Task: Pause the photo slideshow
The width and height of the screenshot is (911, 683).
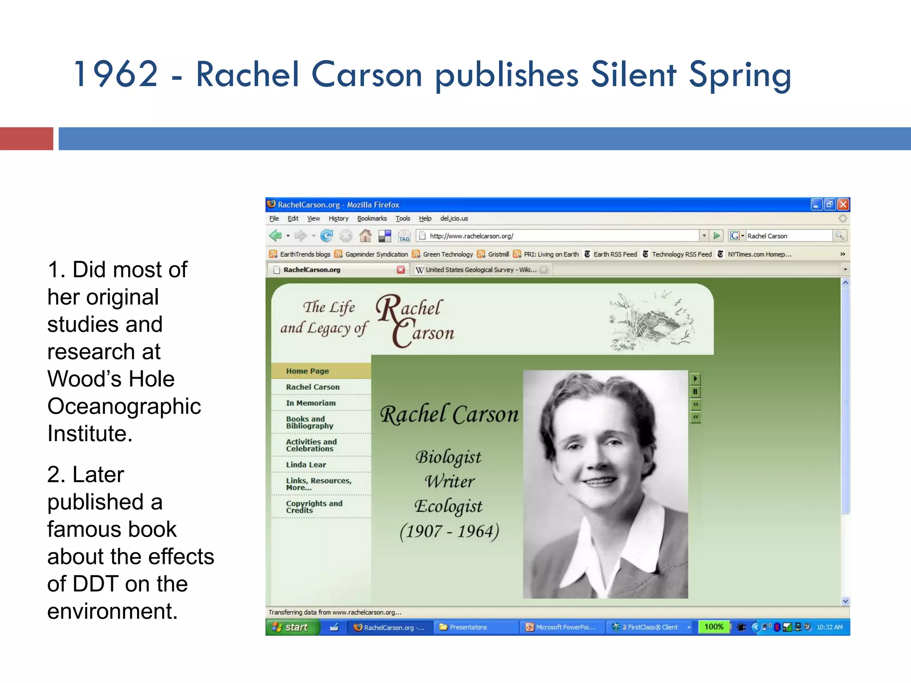Action: coord(695,392)
